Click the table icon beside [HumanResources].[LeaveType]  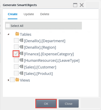coord(21,60)
